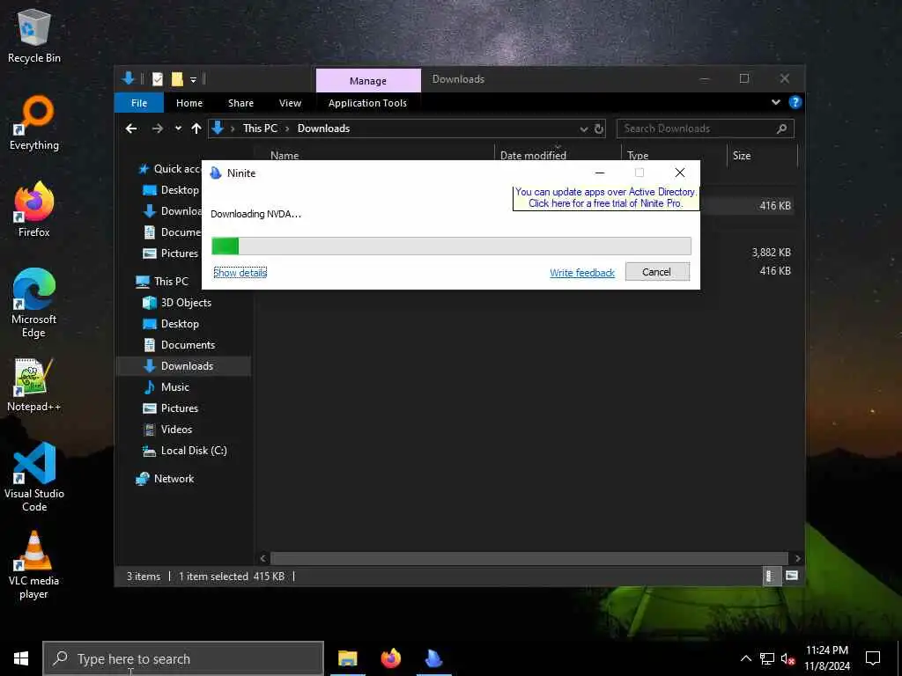Click the File Explorer taskbar icon
Viewport: 902px width, 676px height.
tap(347, 658)
